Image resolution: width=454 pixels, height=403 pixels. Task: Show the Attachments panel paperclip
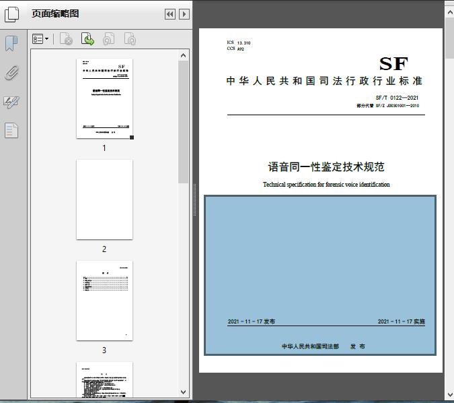coord(12,73)
